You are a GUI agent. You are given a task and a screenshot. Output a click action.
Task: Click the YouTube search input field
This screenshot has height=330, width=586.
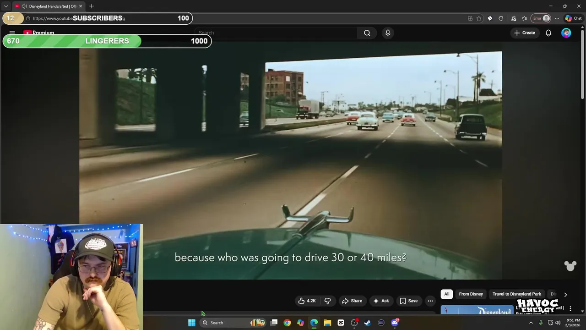(x=276, y=33)
